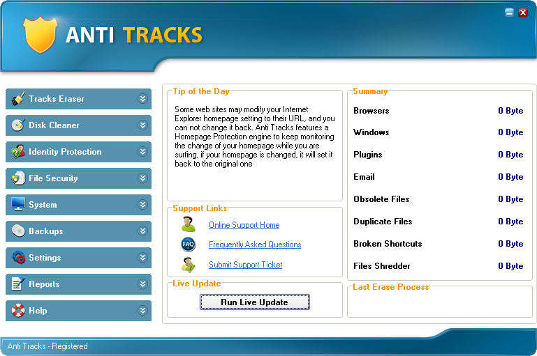Expand the Tracks Eraser section chevron
Image resolution: width=537 pixels, height=356 pixels.
click(x=143, y=99)
